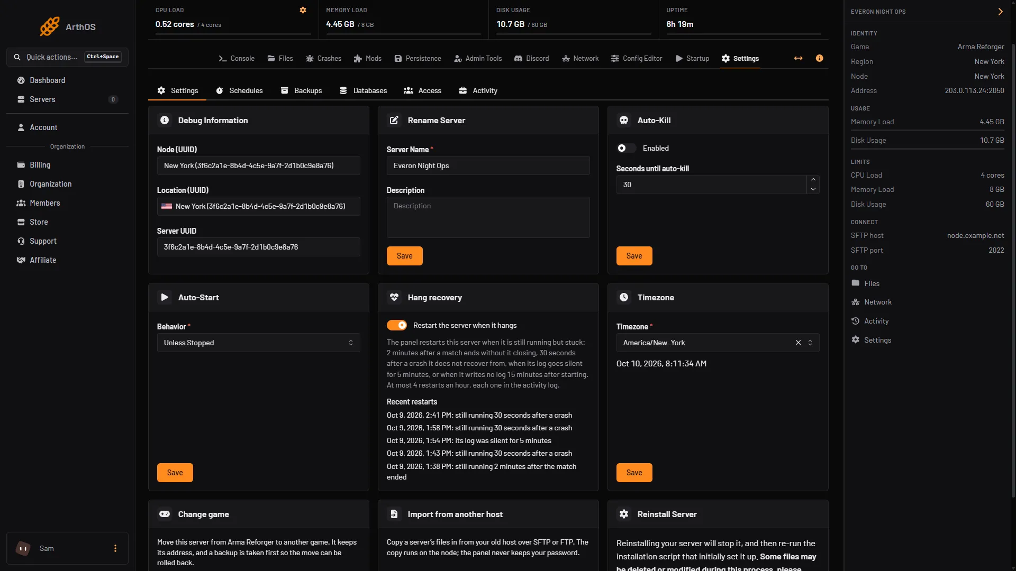Open Store in sidebar

(x=67, y=222)
